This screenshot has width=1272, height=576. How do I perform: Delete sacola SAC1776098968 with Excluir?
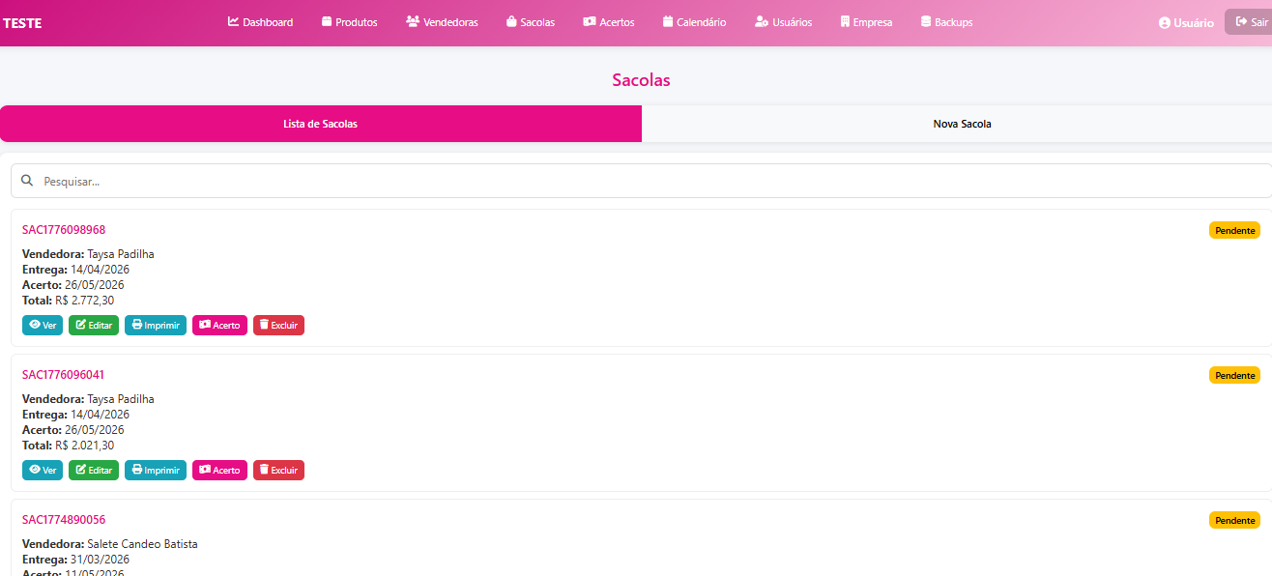tap(278, 326)
